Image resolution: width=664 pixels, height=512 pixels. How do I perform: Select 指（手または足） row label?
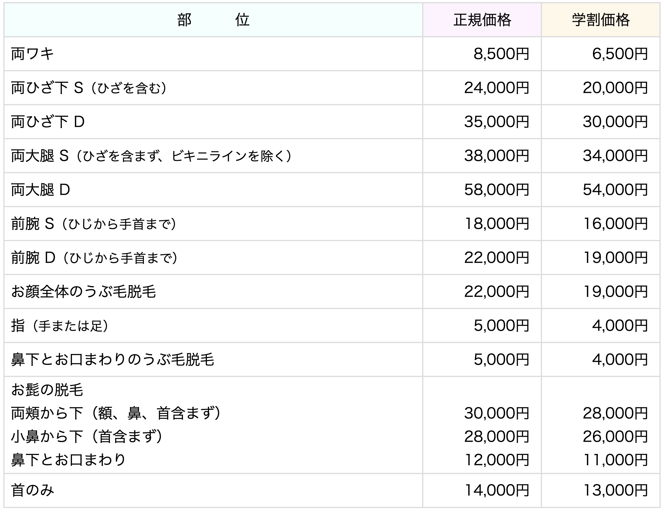(x=59, y=326)
